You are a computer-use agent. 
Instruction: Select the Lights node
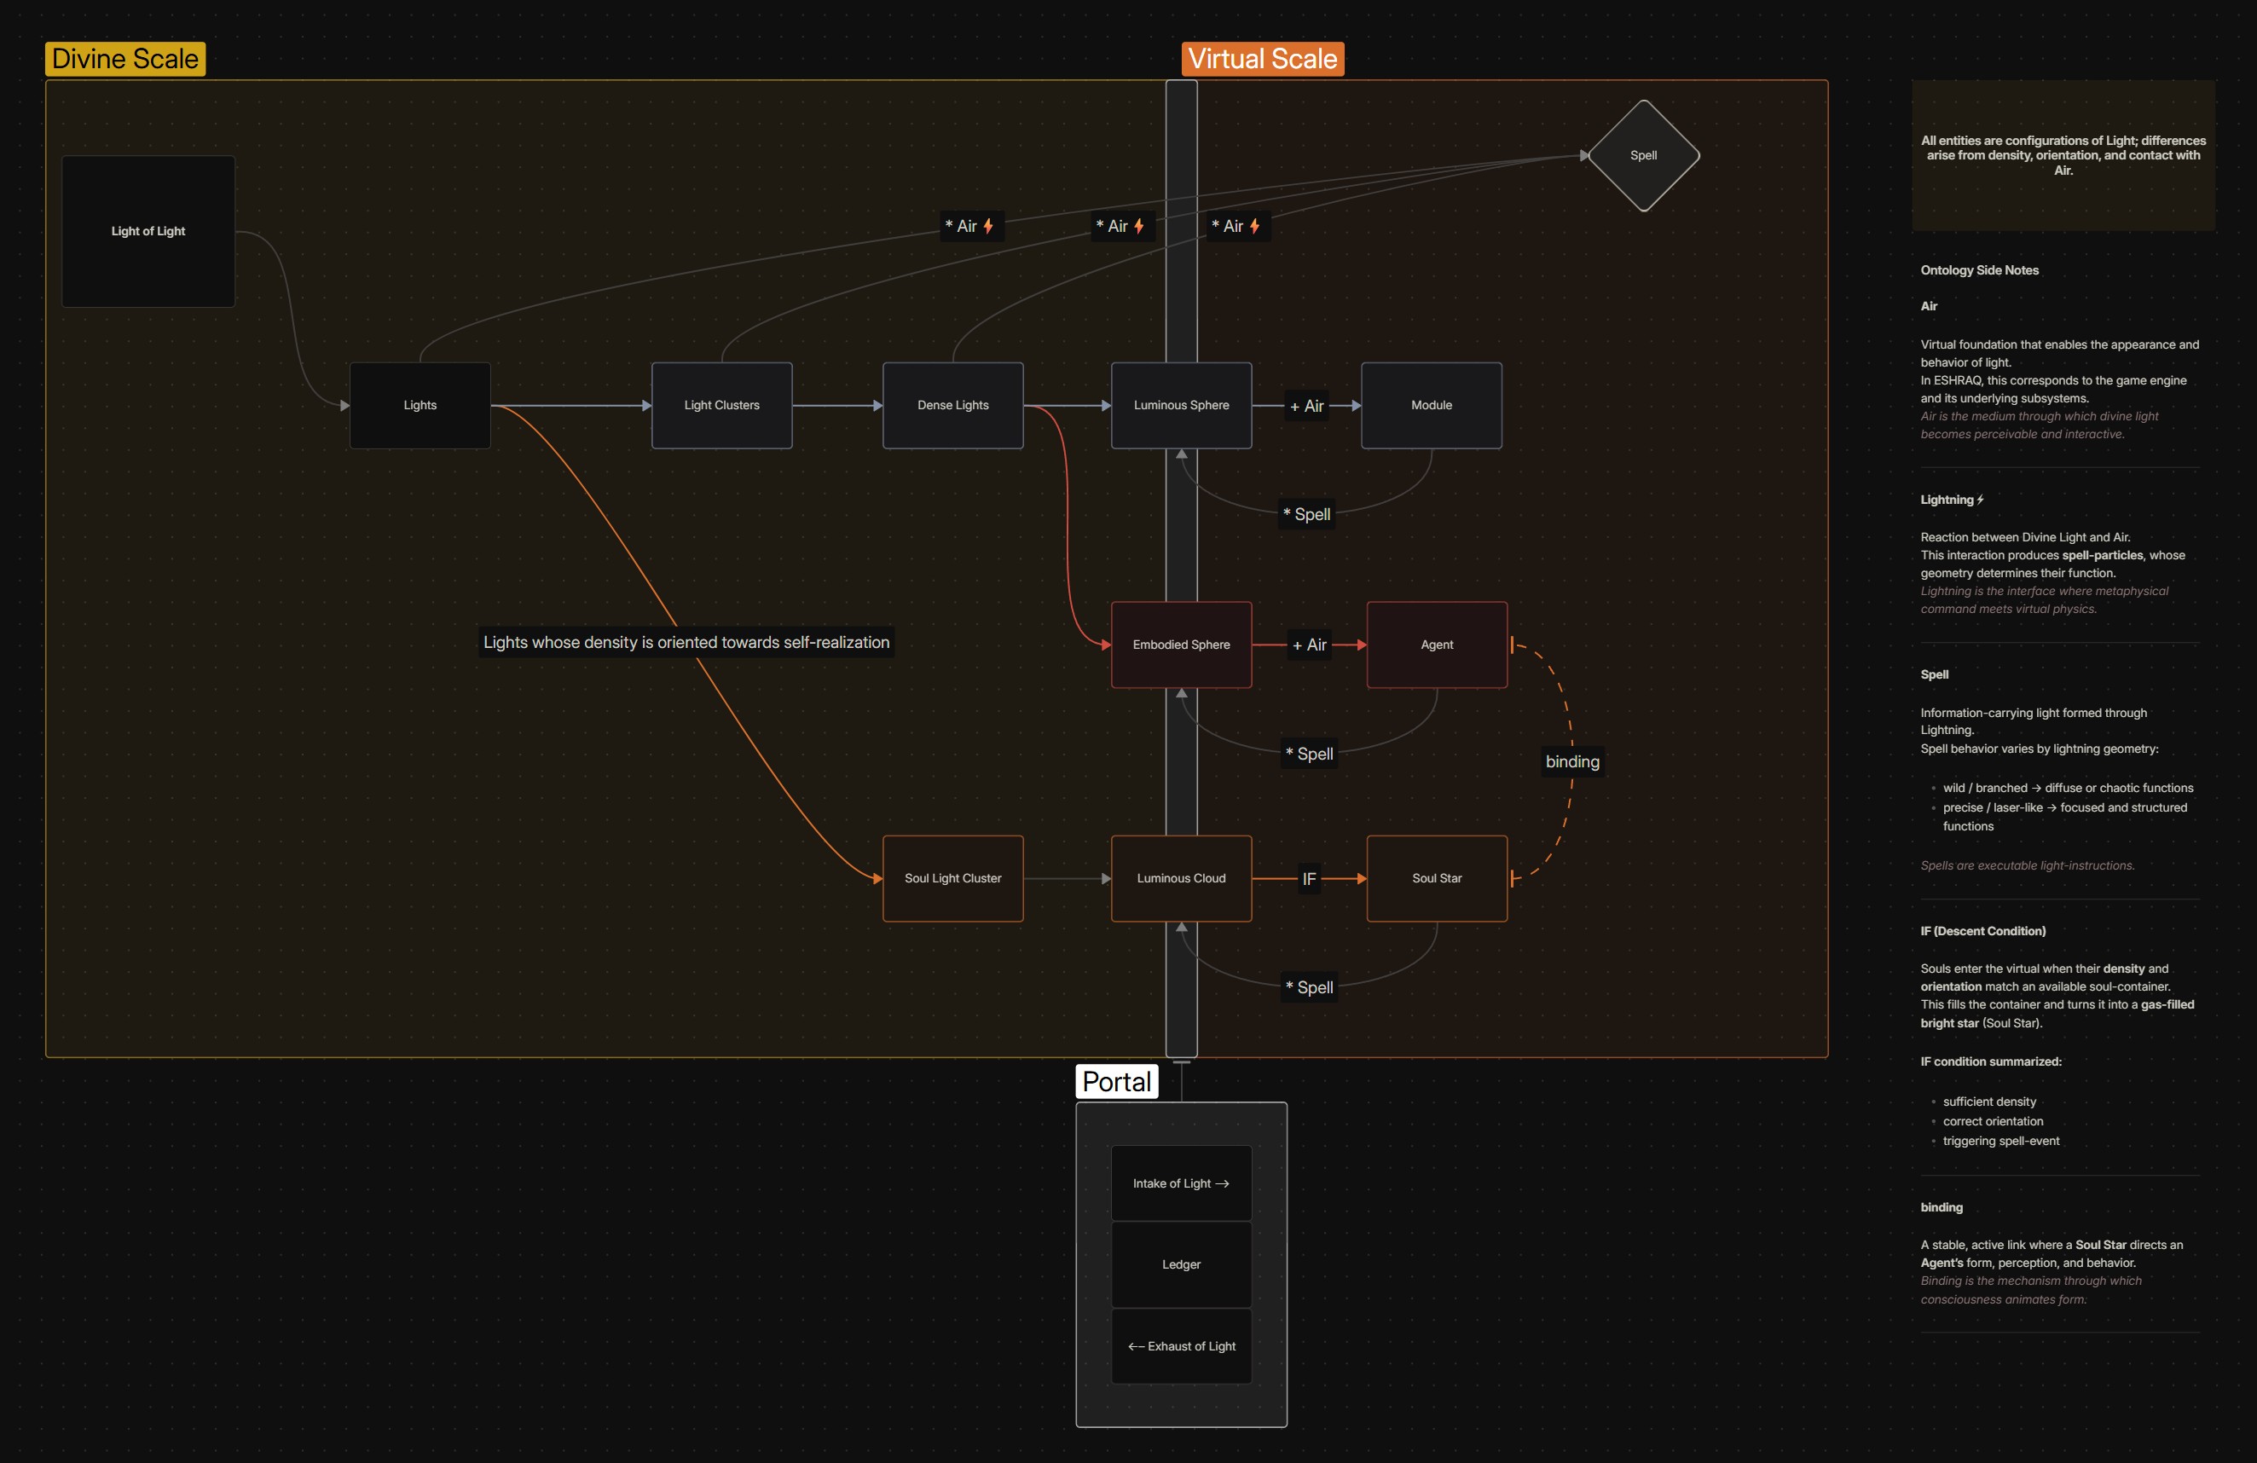420,405
